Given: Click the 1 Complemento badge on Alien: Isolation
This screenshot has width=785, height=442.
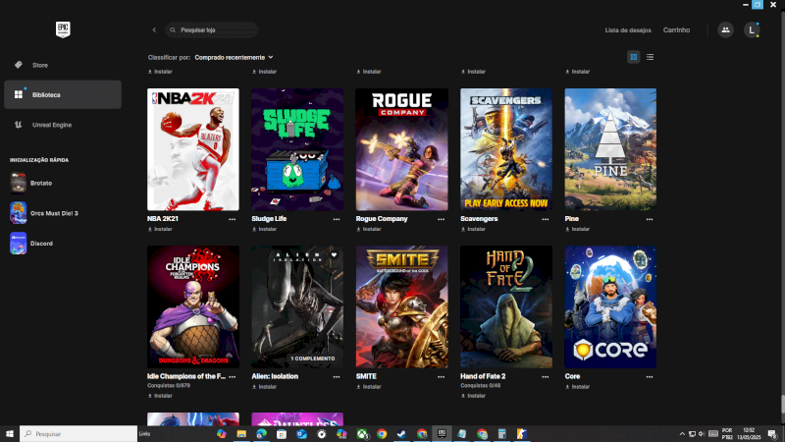Looking at the screenshot, I should click(313, 359).
